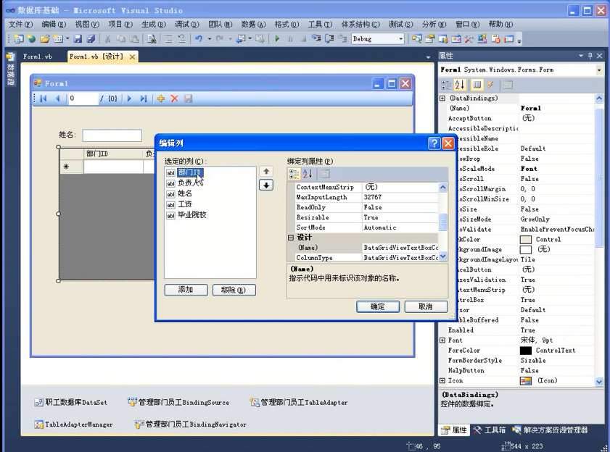
Task: Click the data sources sidebar icon at left
Action: coord(10,57)
